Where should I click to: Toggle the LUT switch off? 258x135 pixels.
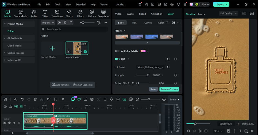tap(117, 59)
